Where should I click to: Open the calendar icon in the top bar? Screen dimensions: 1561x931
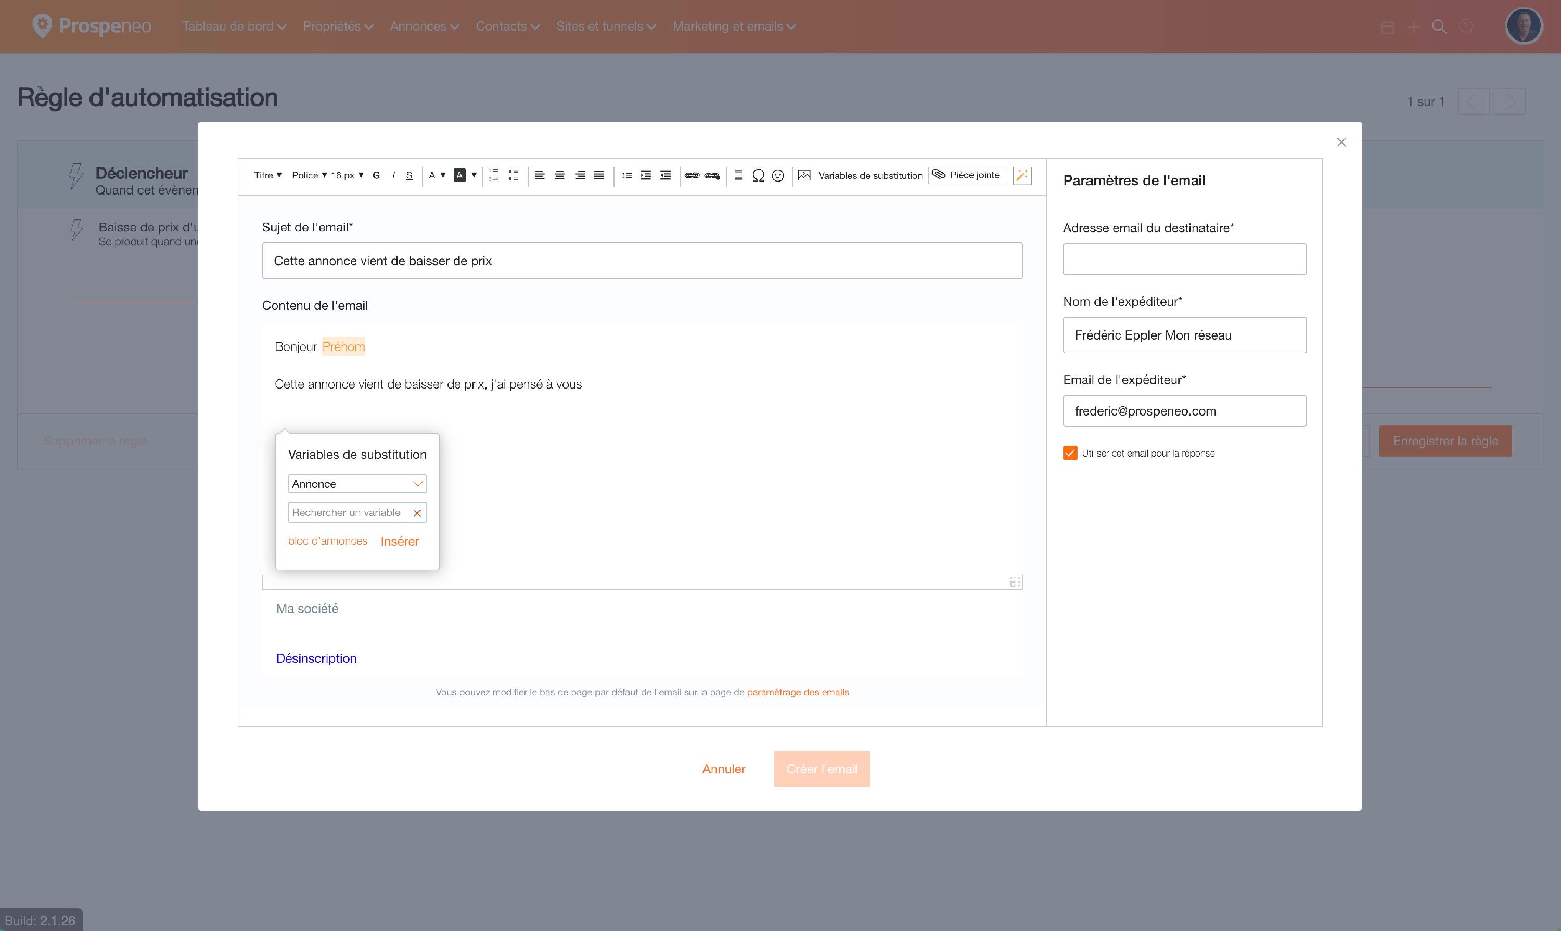(1388, 27)
